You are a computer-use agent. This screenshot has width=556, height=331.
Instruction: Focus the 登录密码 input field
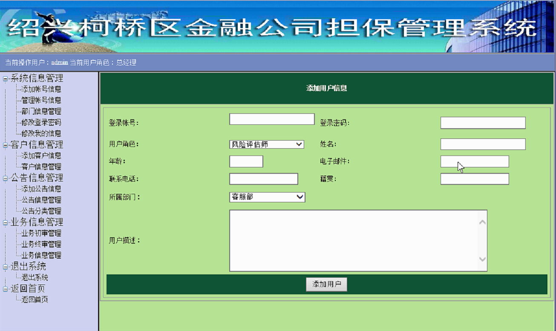tap(483, 123)
